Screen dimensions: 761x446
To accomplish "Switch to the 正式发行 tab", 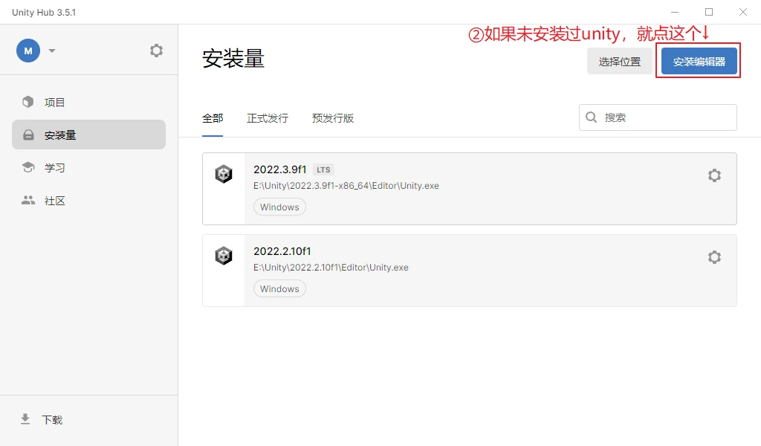I will tap(268, 118).
